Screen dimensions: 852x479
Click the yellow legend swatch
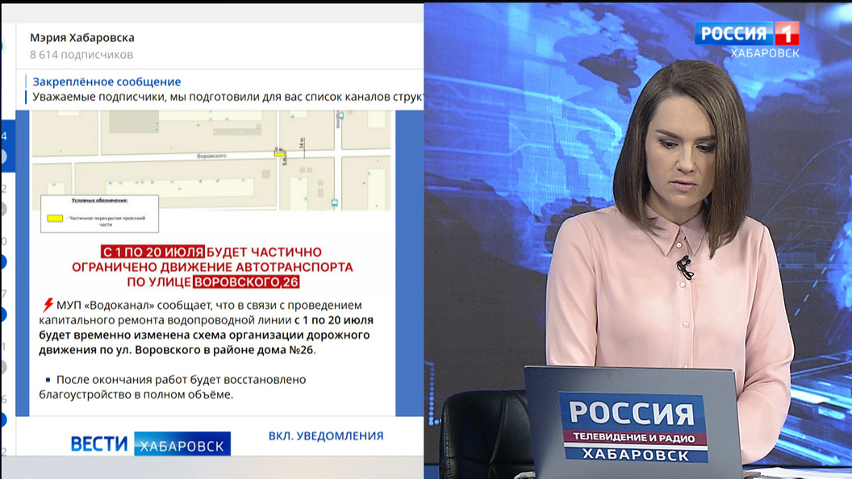55,219
